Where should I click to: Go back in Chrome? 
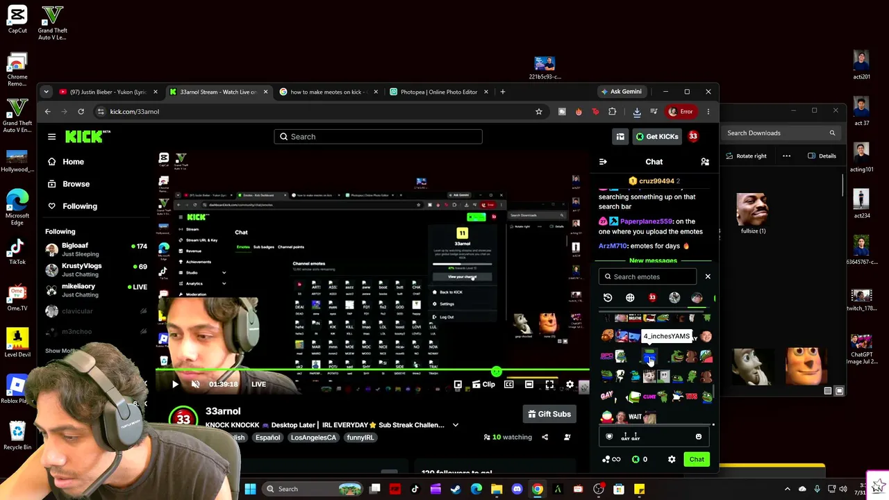point(47,111)
